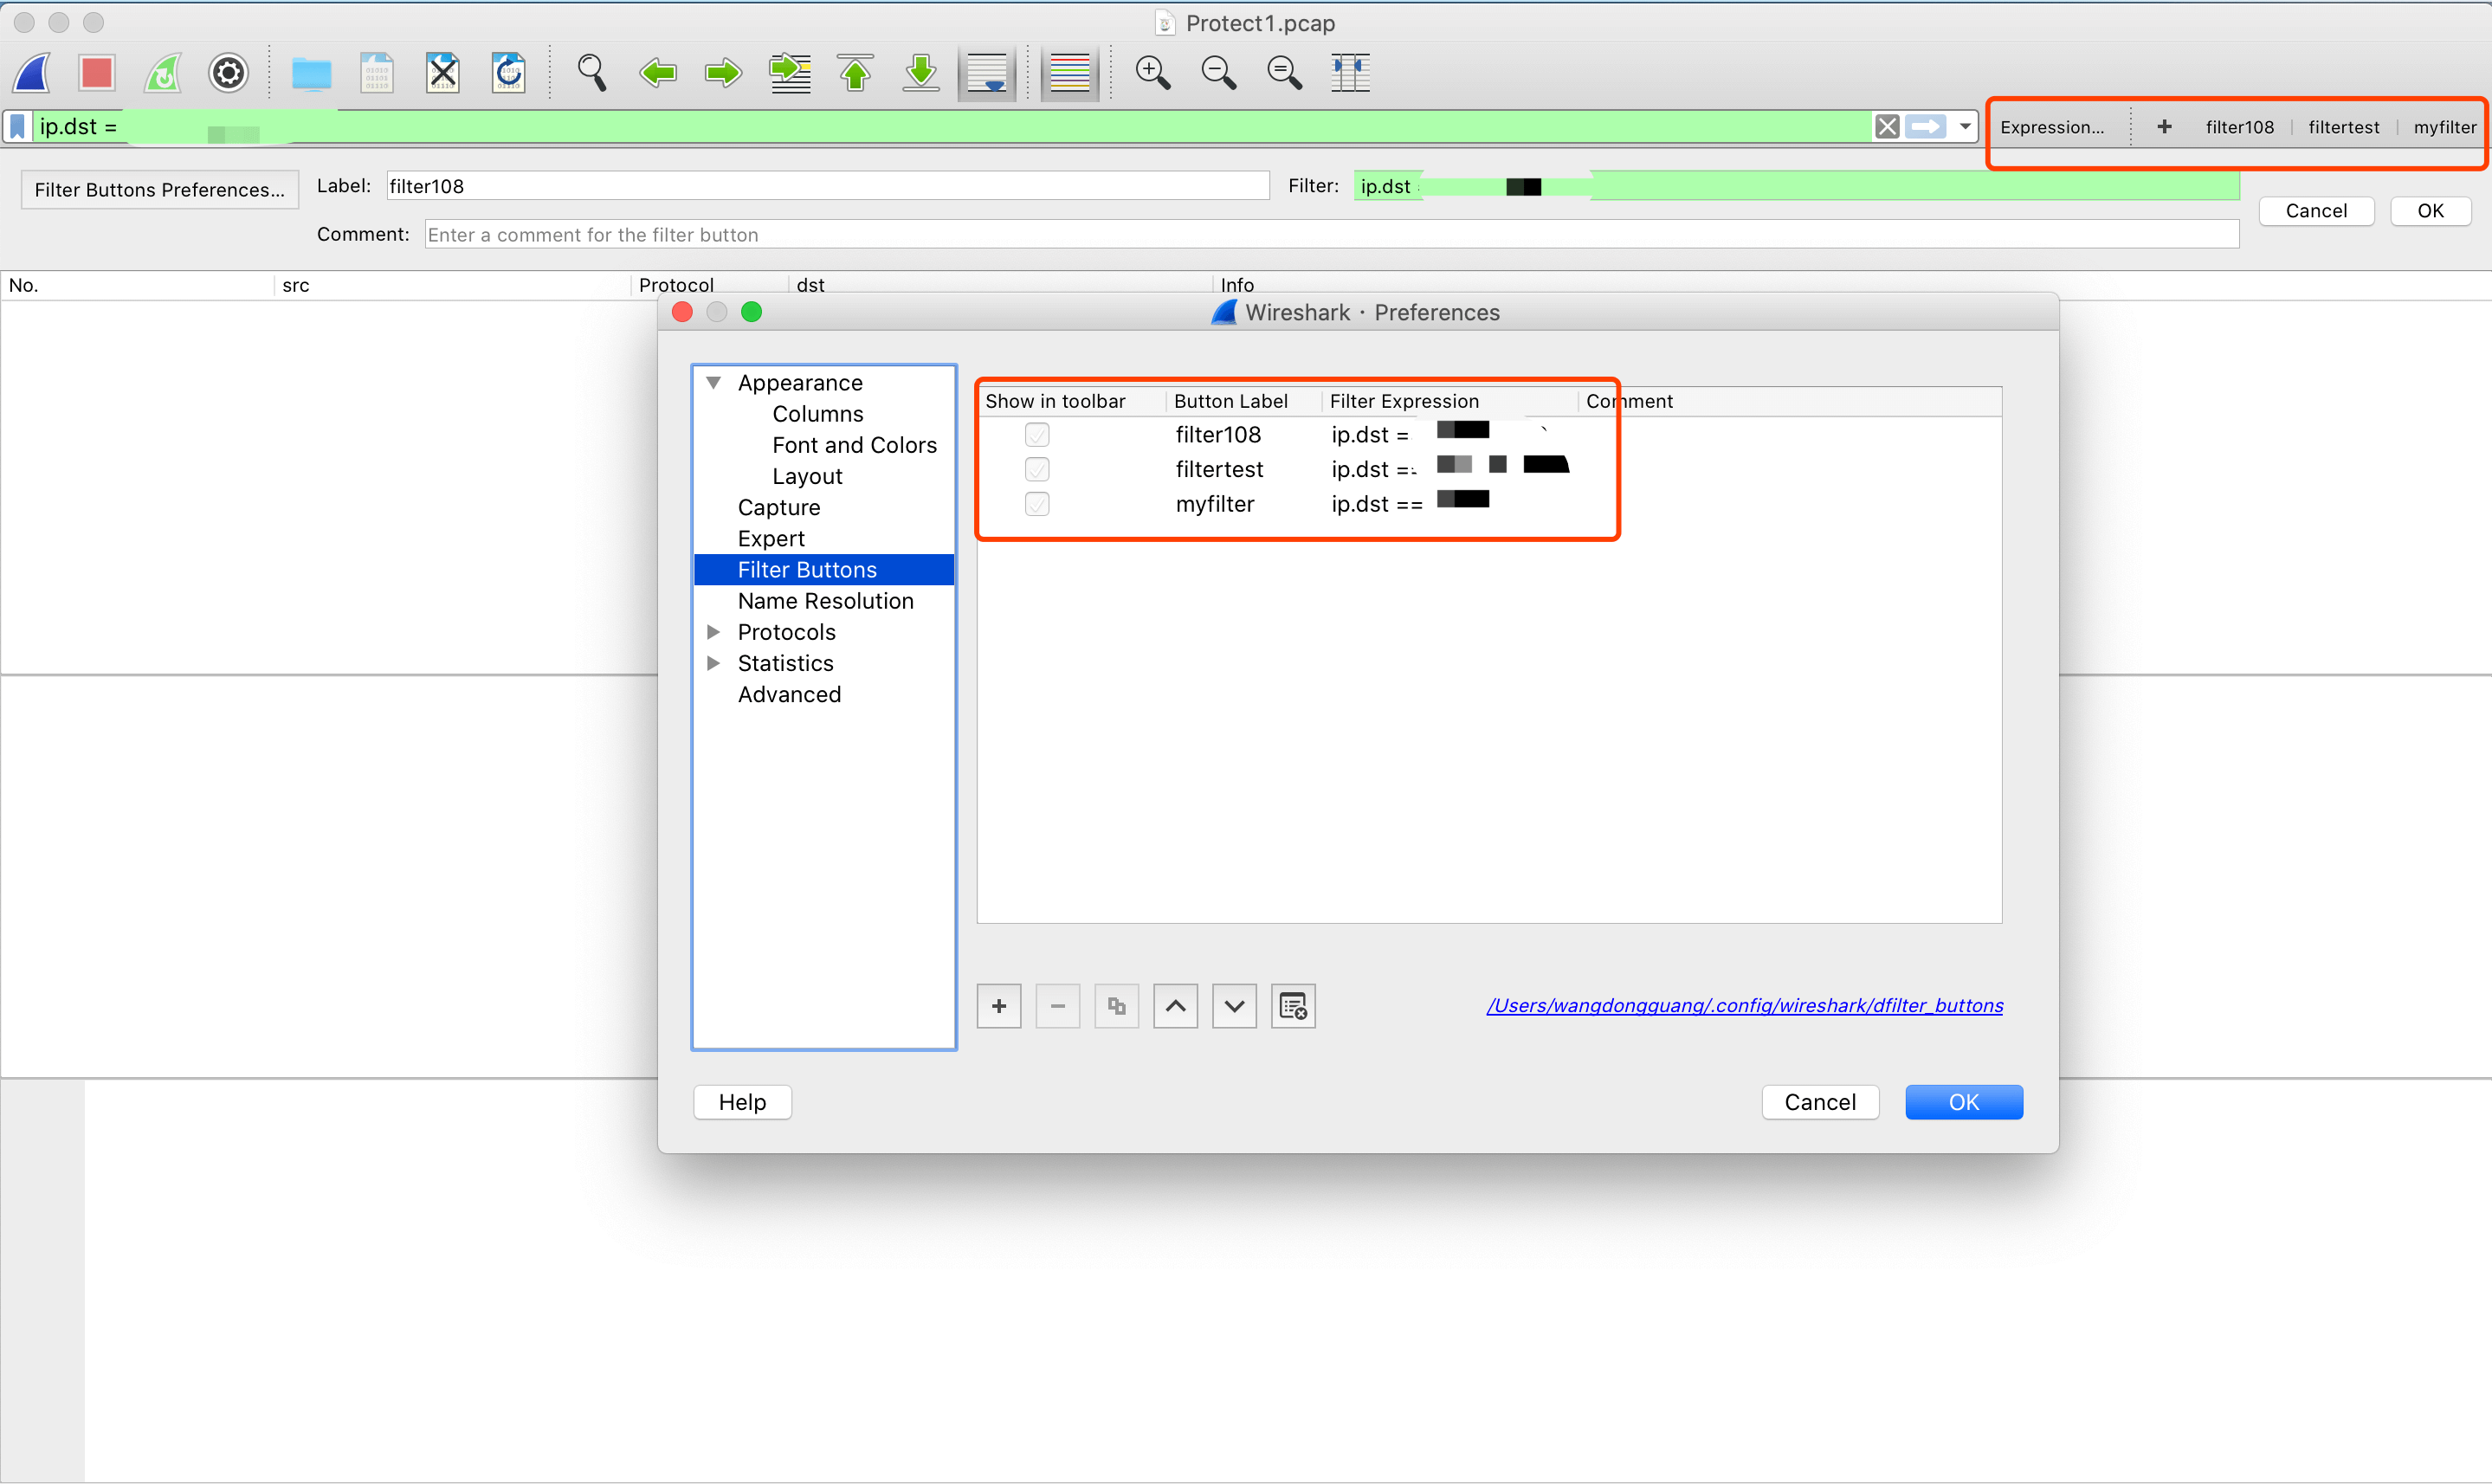Jump to the last packet arrow icon
The image size is (2492, 1484).
pos(921,73)
